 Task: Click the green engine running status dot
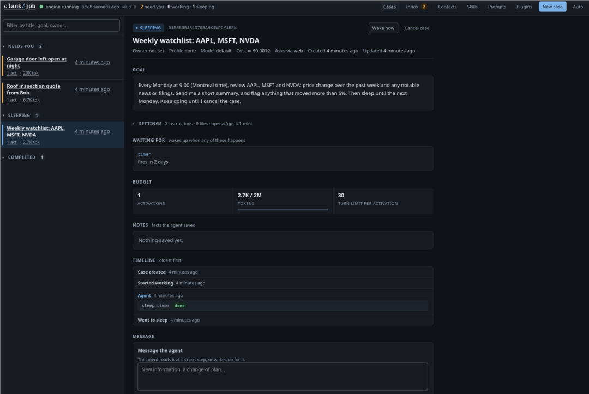(41, 7)
